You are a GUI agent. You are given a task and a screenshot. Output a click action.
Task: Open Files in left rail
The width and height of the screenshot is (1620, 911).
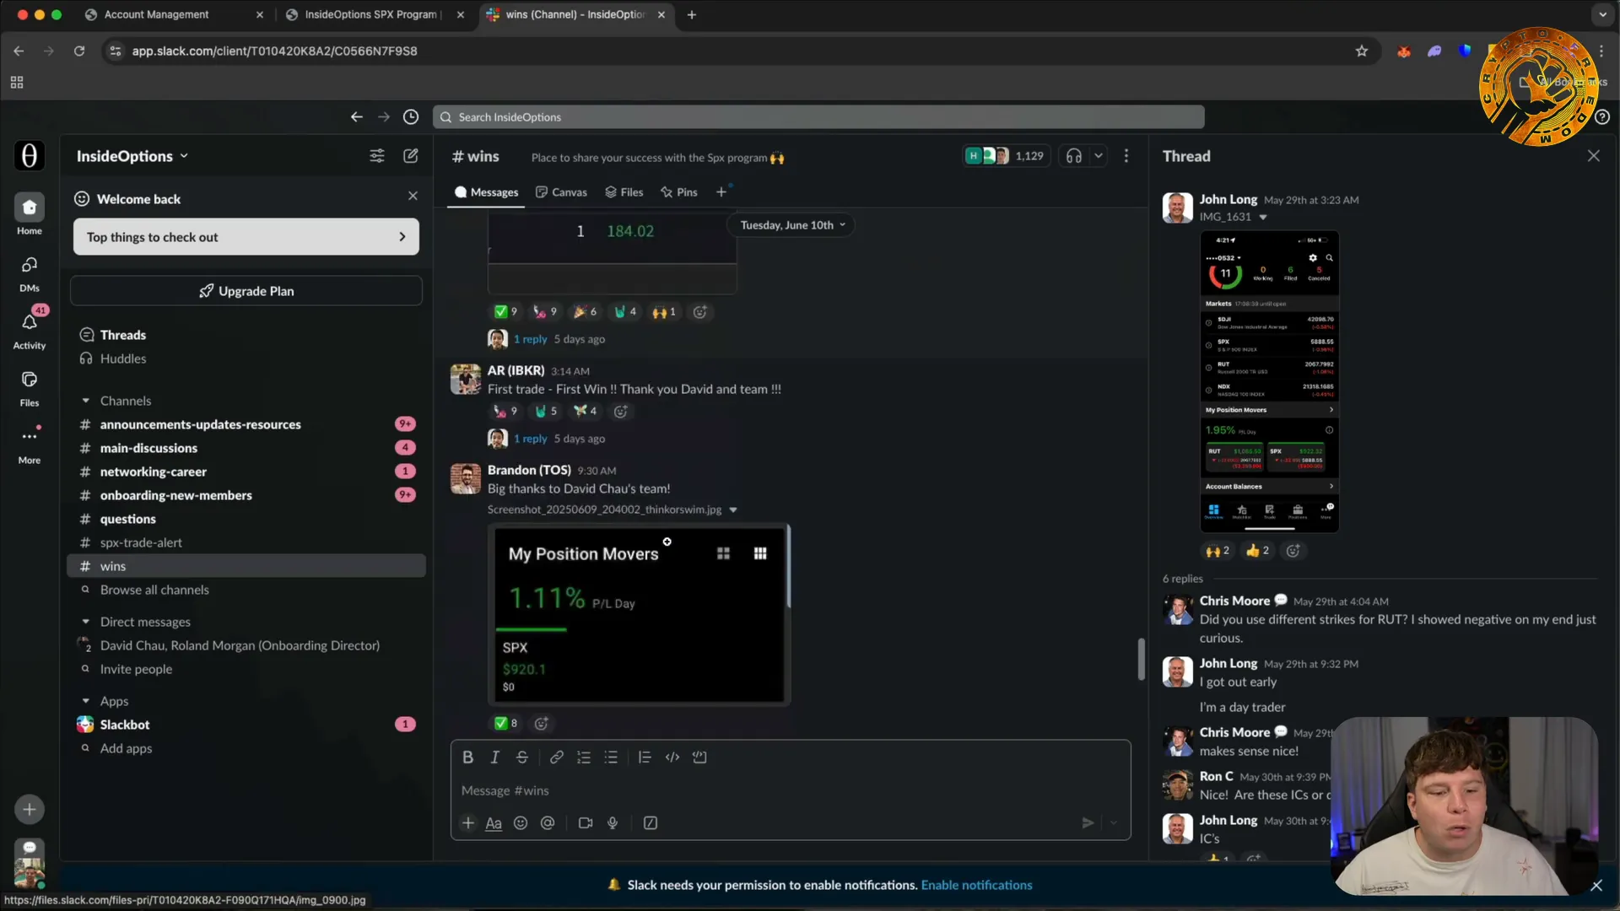pos(30,388)
